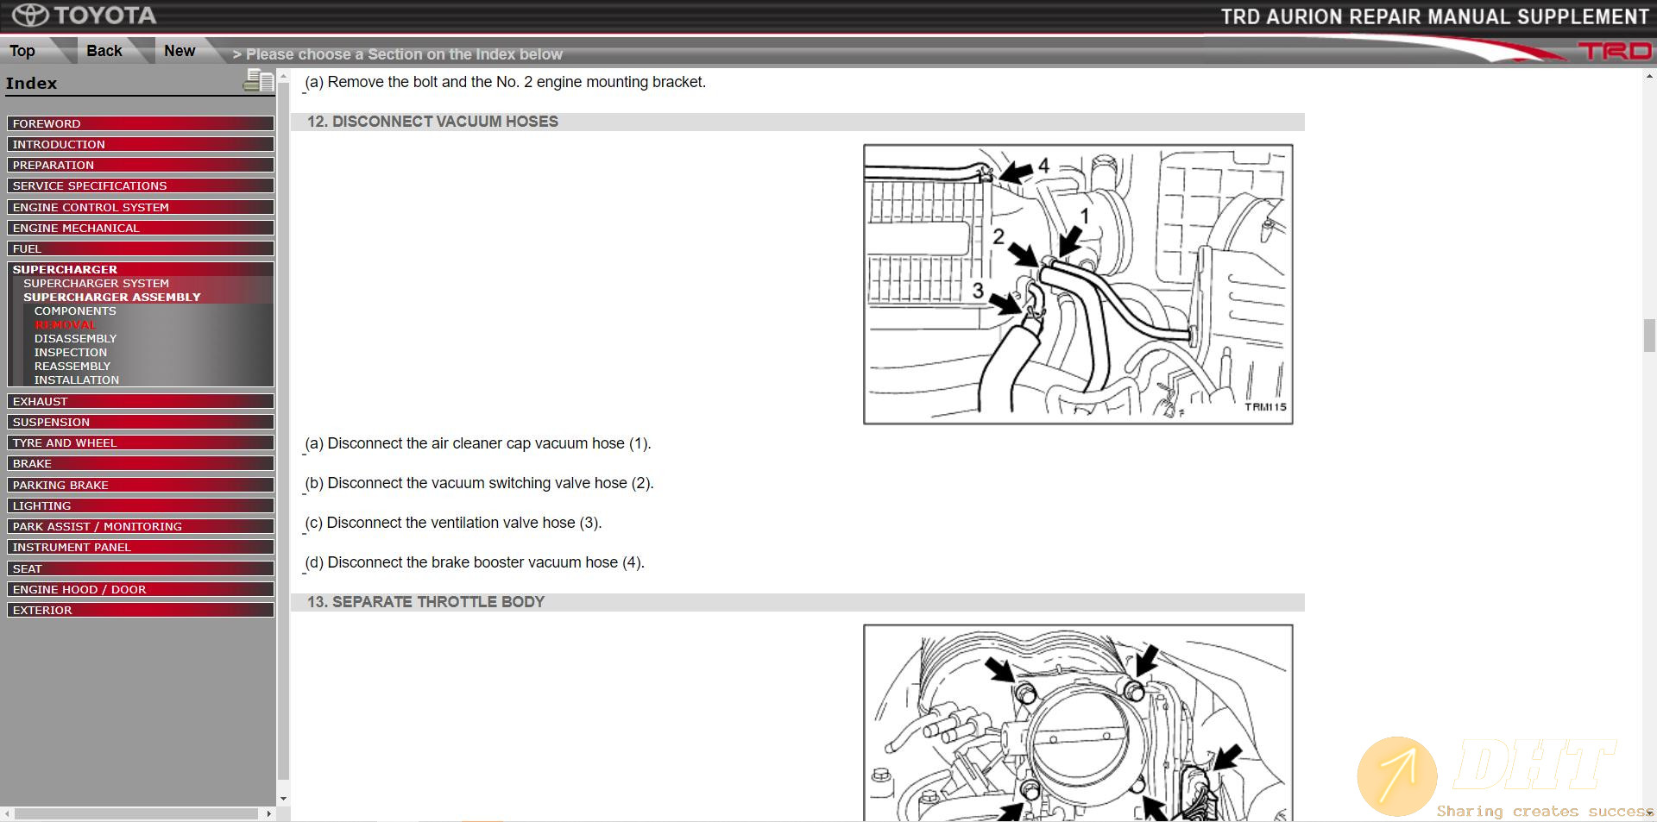Viewport: 1657px width, 822px height.
Task: Click the index pages icon beside Index
Action: (x=258, y=82)
